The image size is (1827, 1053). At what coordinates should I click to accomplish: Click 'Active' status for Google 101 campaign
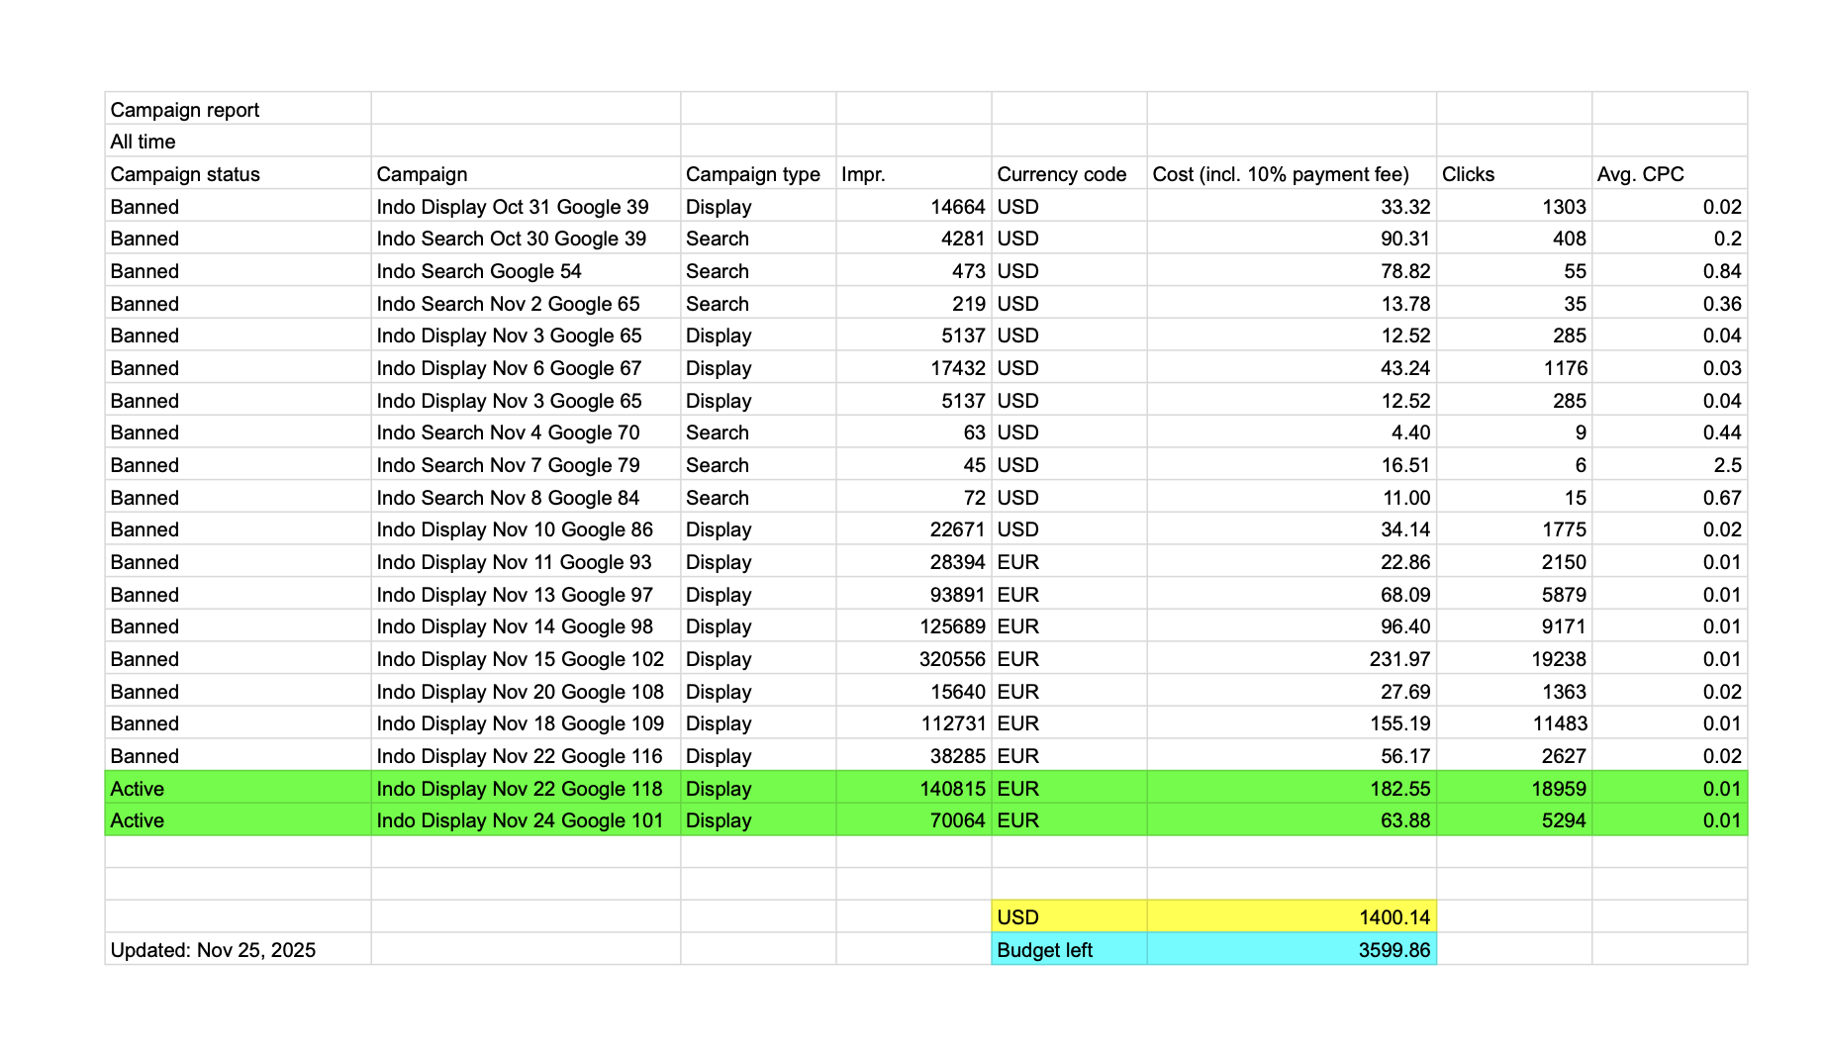pos(238,820)
